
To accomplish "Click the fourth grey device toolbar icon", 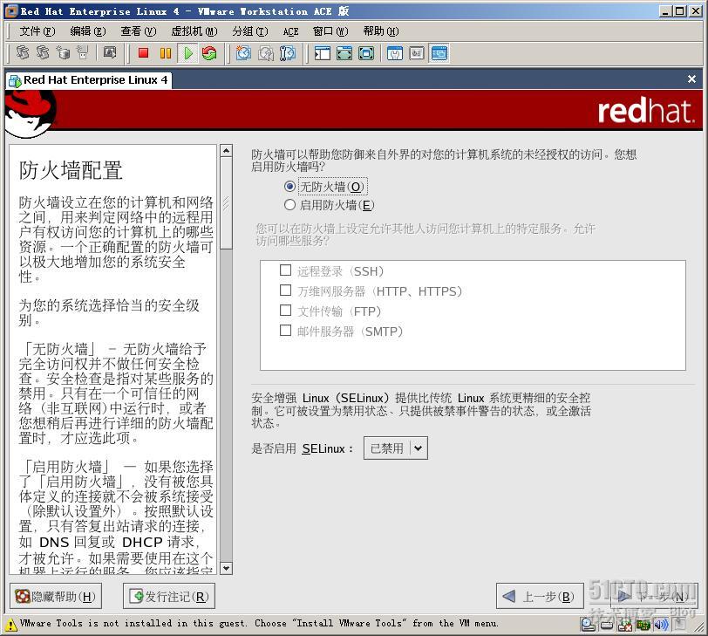I will [x=83, y=52].
